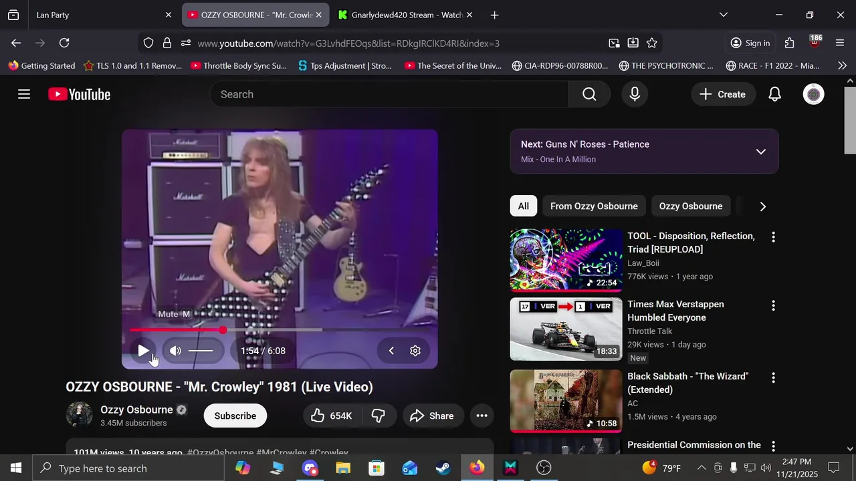Show more bookmarks chevron
This screenshot has width=856, height=481.
(842, 65)
